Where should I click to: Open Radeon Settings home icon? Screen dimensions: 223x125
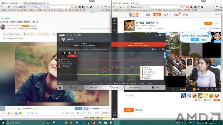tap(60, 87)
